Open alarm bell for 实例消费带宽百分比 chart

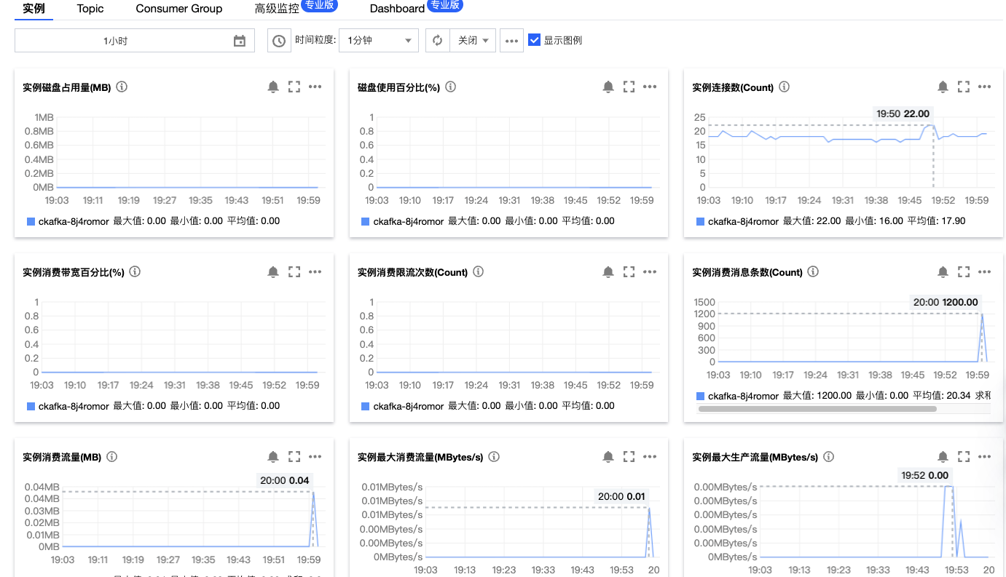[x=273, y=271]
